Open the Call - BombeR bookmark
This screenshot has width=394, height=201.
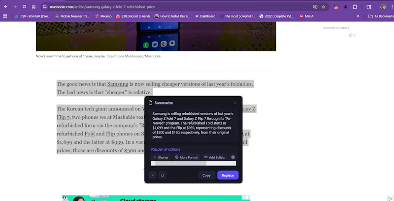(33, 16)
